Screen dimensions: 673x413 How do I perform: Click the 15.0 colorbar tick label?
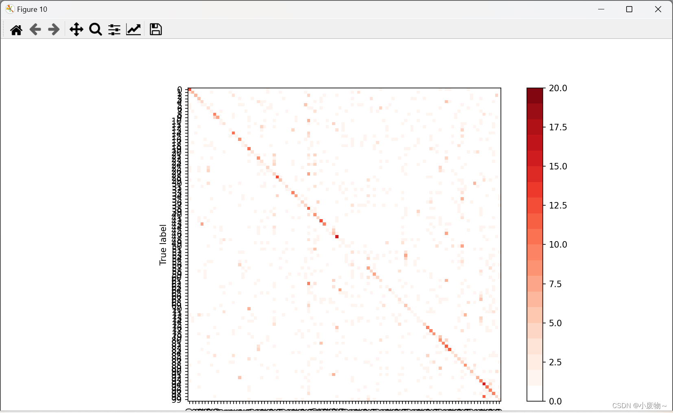coord(558,166)
